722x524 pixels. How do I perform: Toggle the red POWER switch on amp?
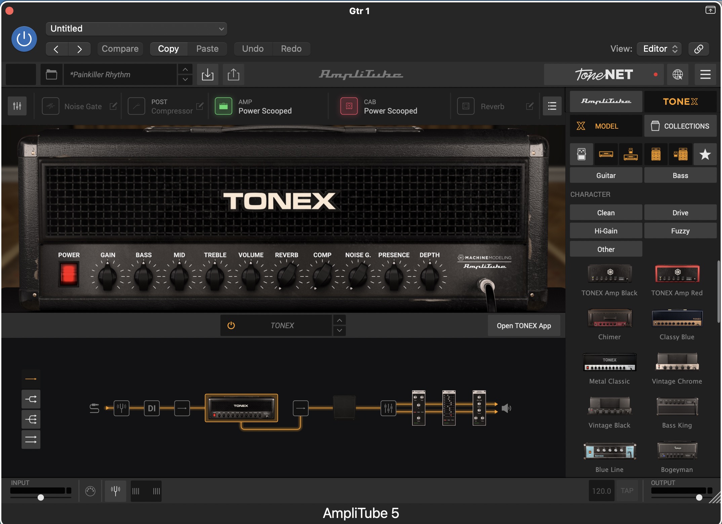pyautogui.click(x=69, y=274)
